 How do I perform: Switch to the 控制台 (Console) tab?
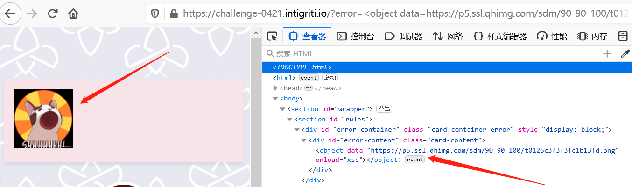pos(356,36)
